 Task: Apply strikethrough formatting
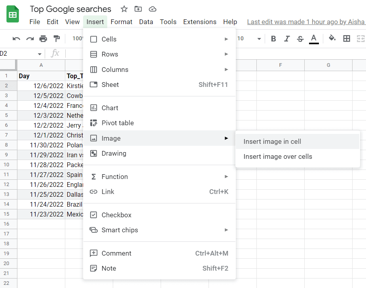coord(300,38)
